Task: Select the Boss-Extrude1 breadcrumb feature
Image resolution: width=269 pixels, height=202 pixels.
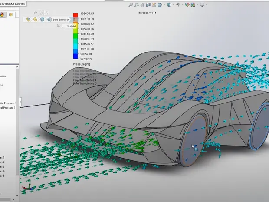Action: click(x=59, y=20)
